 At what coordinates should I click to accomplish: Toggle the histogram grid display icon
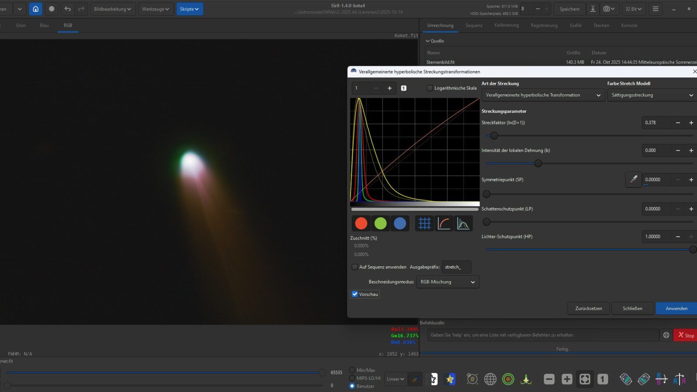[x=424, y=223]
